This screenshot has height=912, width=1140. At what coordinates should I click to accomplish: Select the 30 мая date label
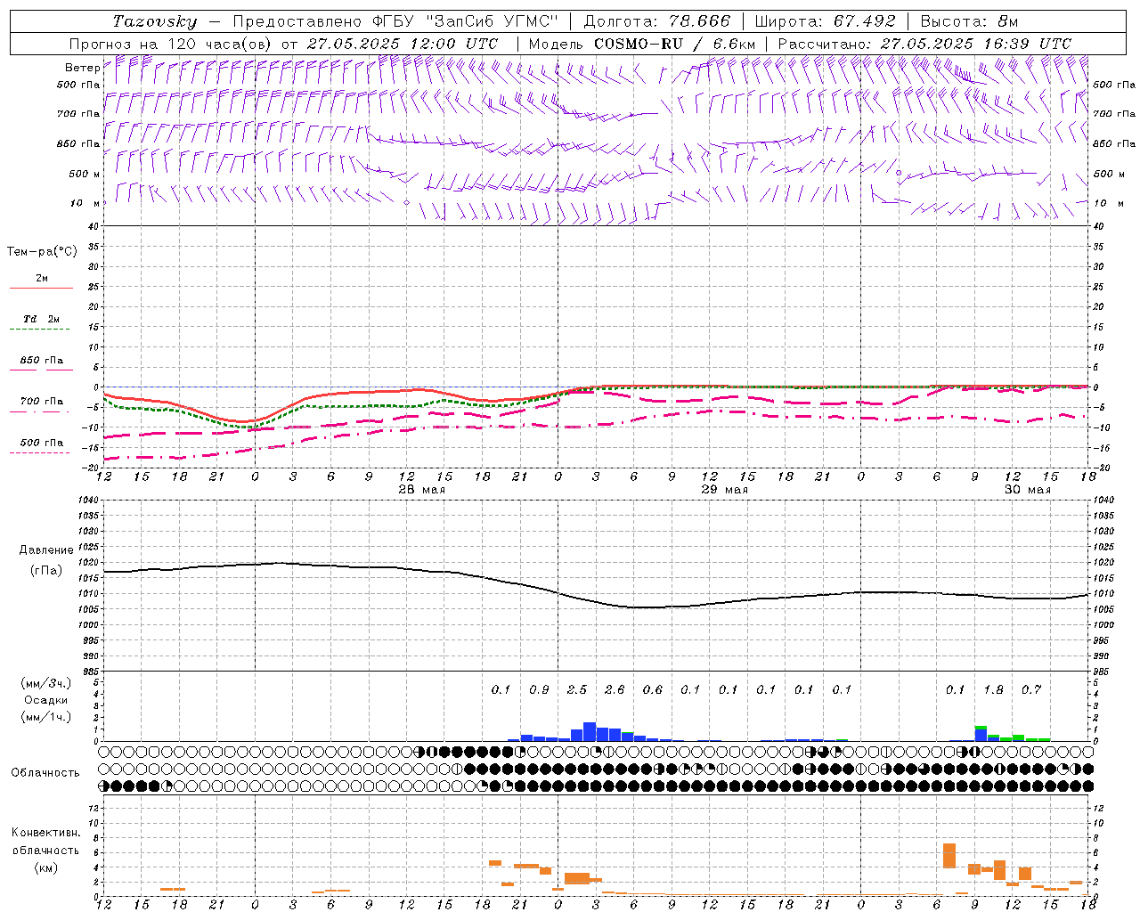pos(1027,490)
